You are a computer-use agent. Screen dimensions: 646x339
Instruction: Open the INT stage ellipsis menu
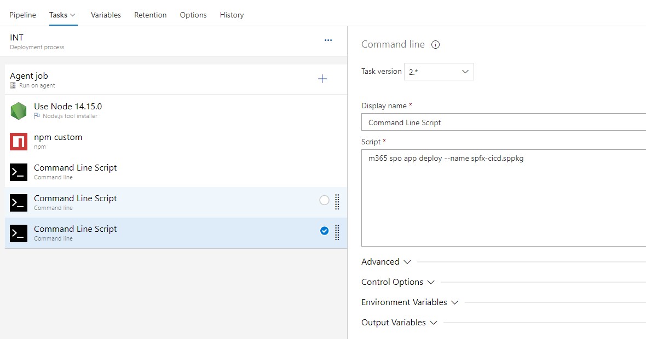pos(328,40)
